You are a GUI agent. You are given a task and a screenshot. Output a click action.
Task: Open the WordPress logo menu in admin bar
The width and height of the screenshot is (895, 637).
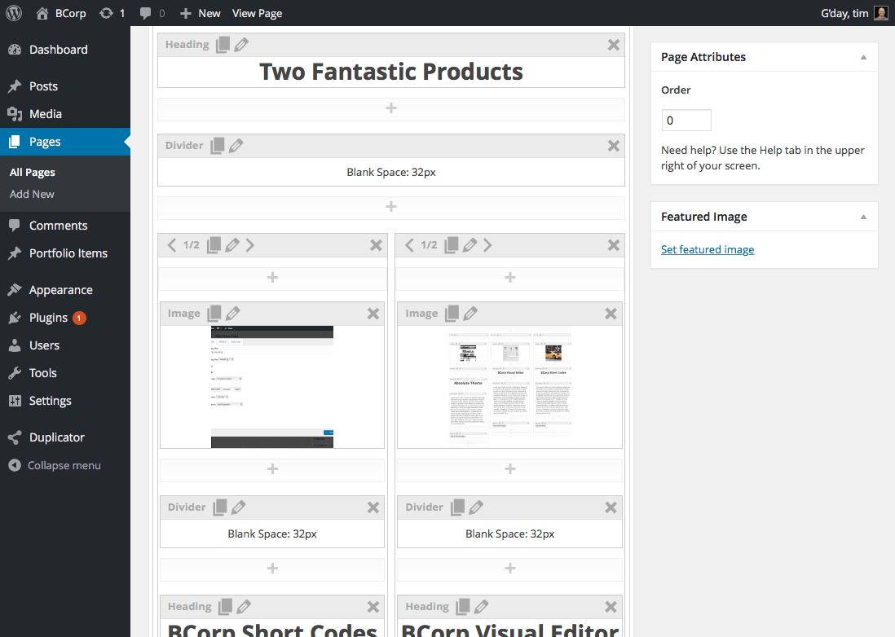(13, 12)
